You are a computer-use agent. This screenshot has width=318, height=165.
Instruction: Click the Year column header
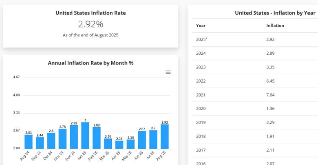pyautogui.click(x=201, y=26)
